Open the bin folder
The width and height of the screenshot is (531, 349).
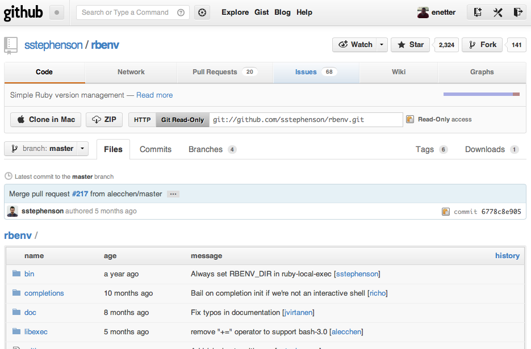coord(29,274)
